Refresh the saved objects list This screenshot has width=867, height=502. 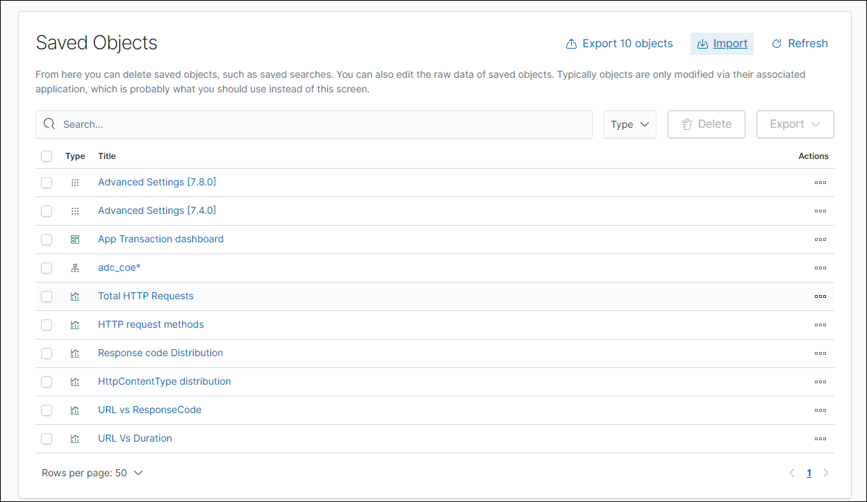coord(800,44)
